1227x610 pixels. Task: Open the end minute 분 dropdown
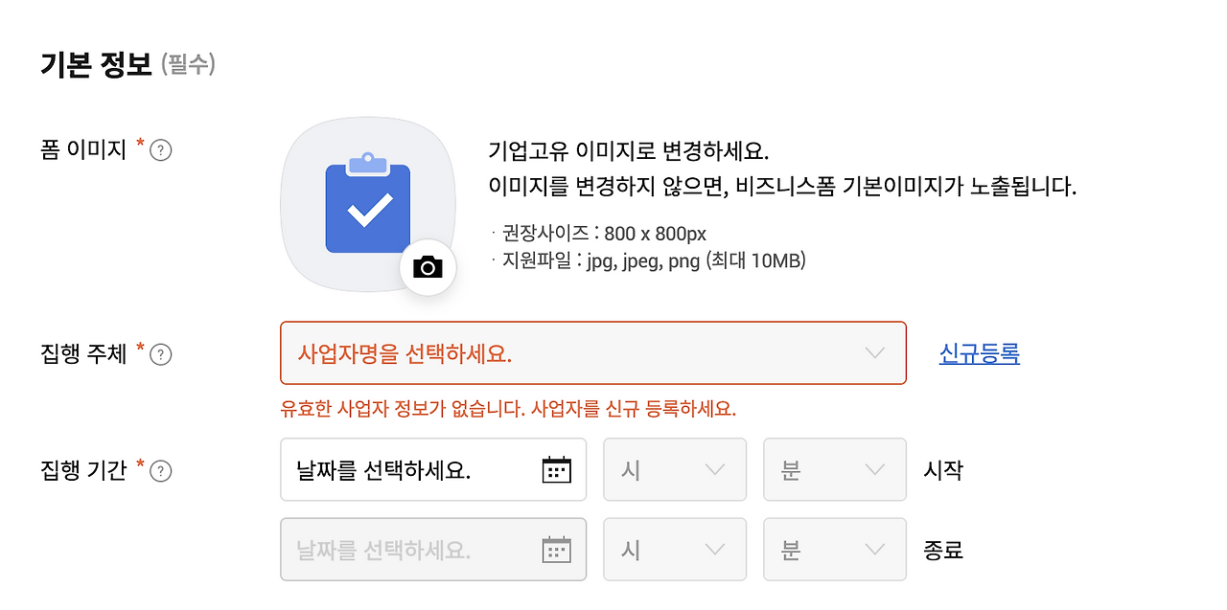(x=834, y=550)
